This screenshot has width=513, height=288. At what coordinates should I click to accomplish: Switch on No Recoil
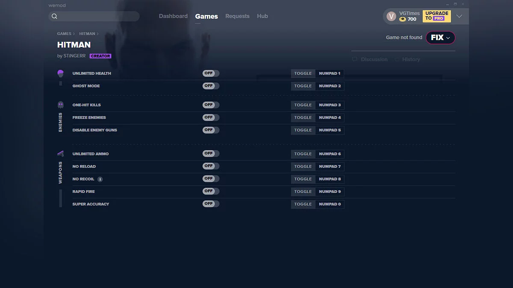tap(211, 179)
